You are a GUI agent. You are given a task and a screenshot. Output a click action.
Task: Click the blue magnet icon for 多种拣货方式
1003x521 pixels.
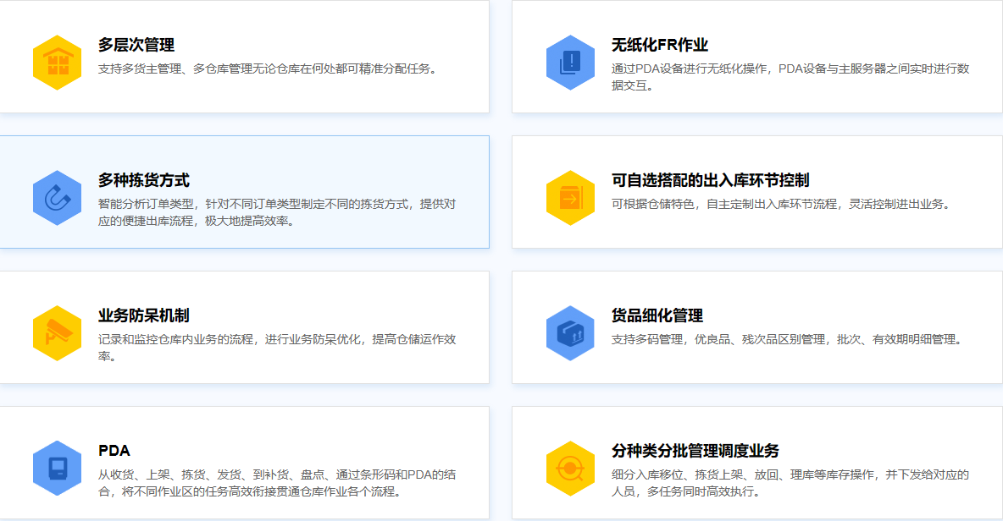(x=57, y=198)
